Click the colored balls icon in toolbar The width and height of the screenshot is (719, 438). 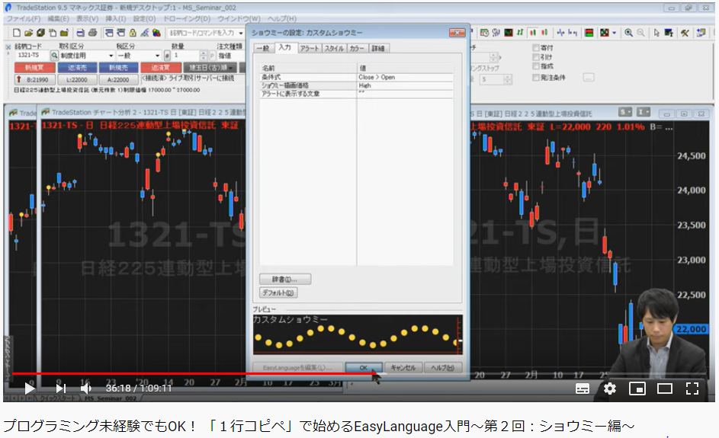point(156,33)
